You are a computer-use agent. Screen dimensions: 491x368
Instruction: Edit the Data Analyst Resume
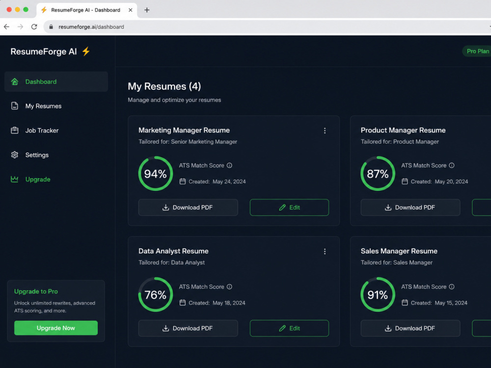pyautogui.click(x=289, y=328)
